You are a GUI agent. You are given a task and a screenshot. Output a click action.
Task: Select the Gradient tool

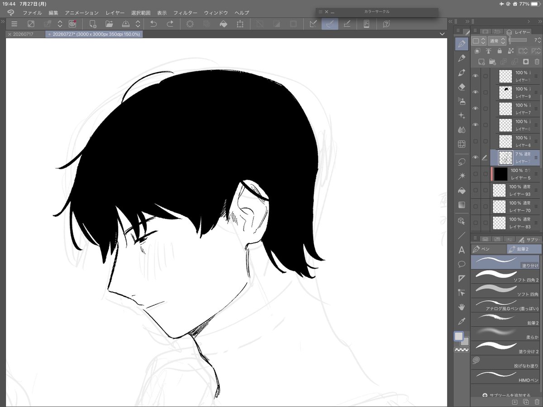[x=462, y=205]
